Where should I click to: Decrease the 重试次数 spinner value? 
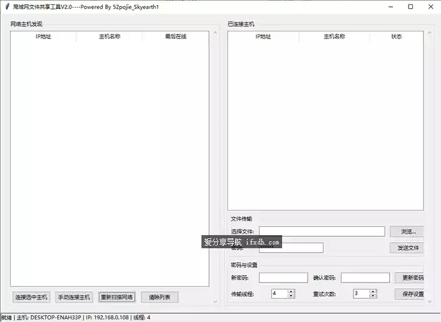click(x=373, y=295)
